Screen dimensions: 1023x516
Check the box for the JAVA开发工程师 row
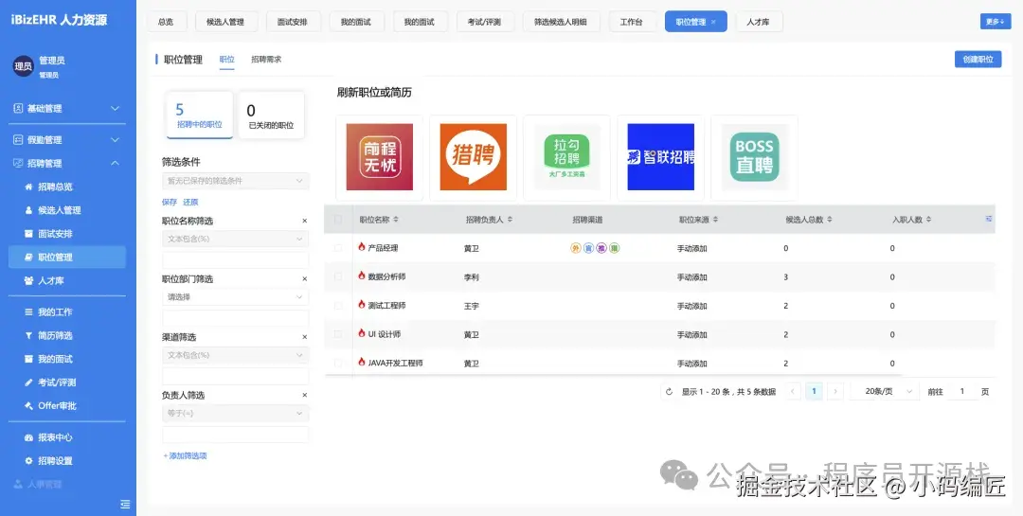338,363
